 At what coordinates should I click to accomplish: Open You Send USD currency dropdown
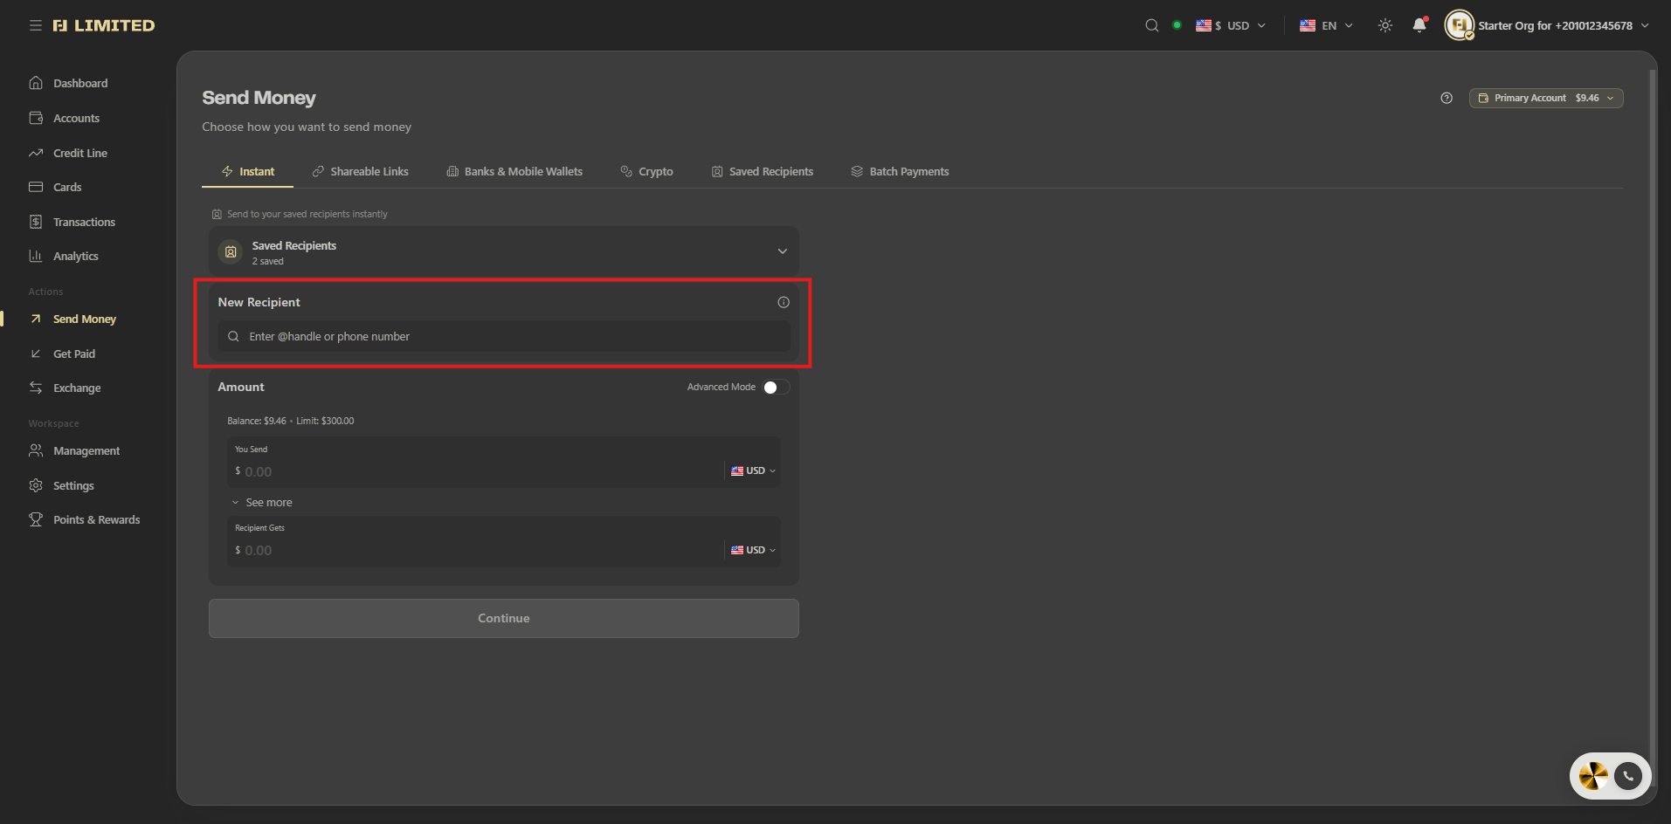click(x=753, y=470)
